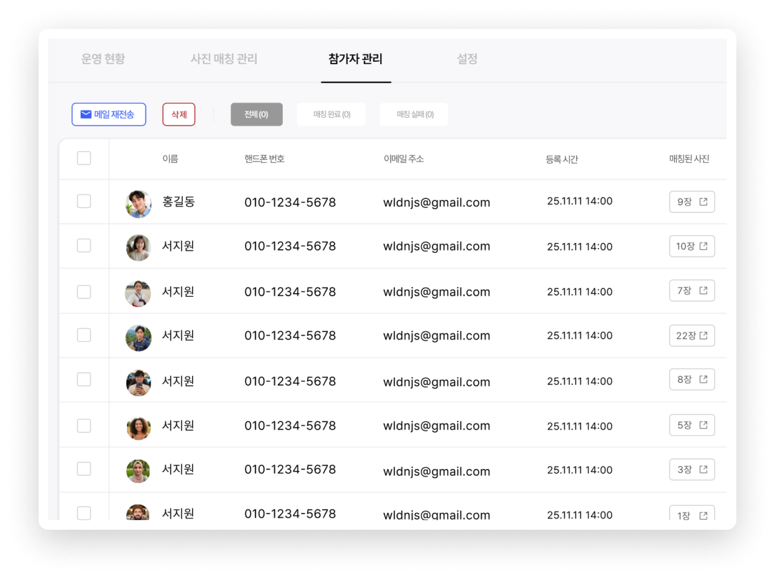This screenshot has height=578, width=775.
Task: Open external link icon in 22장 button
Action: pos(704,335)
